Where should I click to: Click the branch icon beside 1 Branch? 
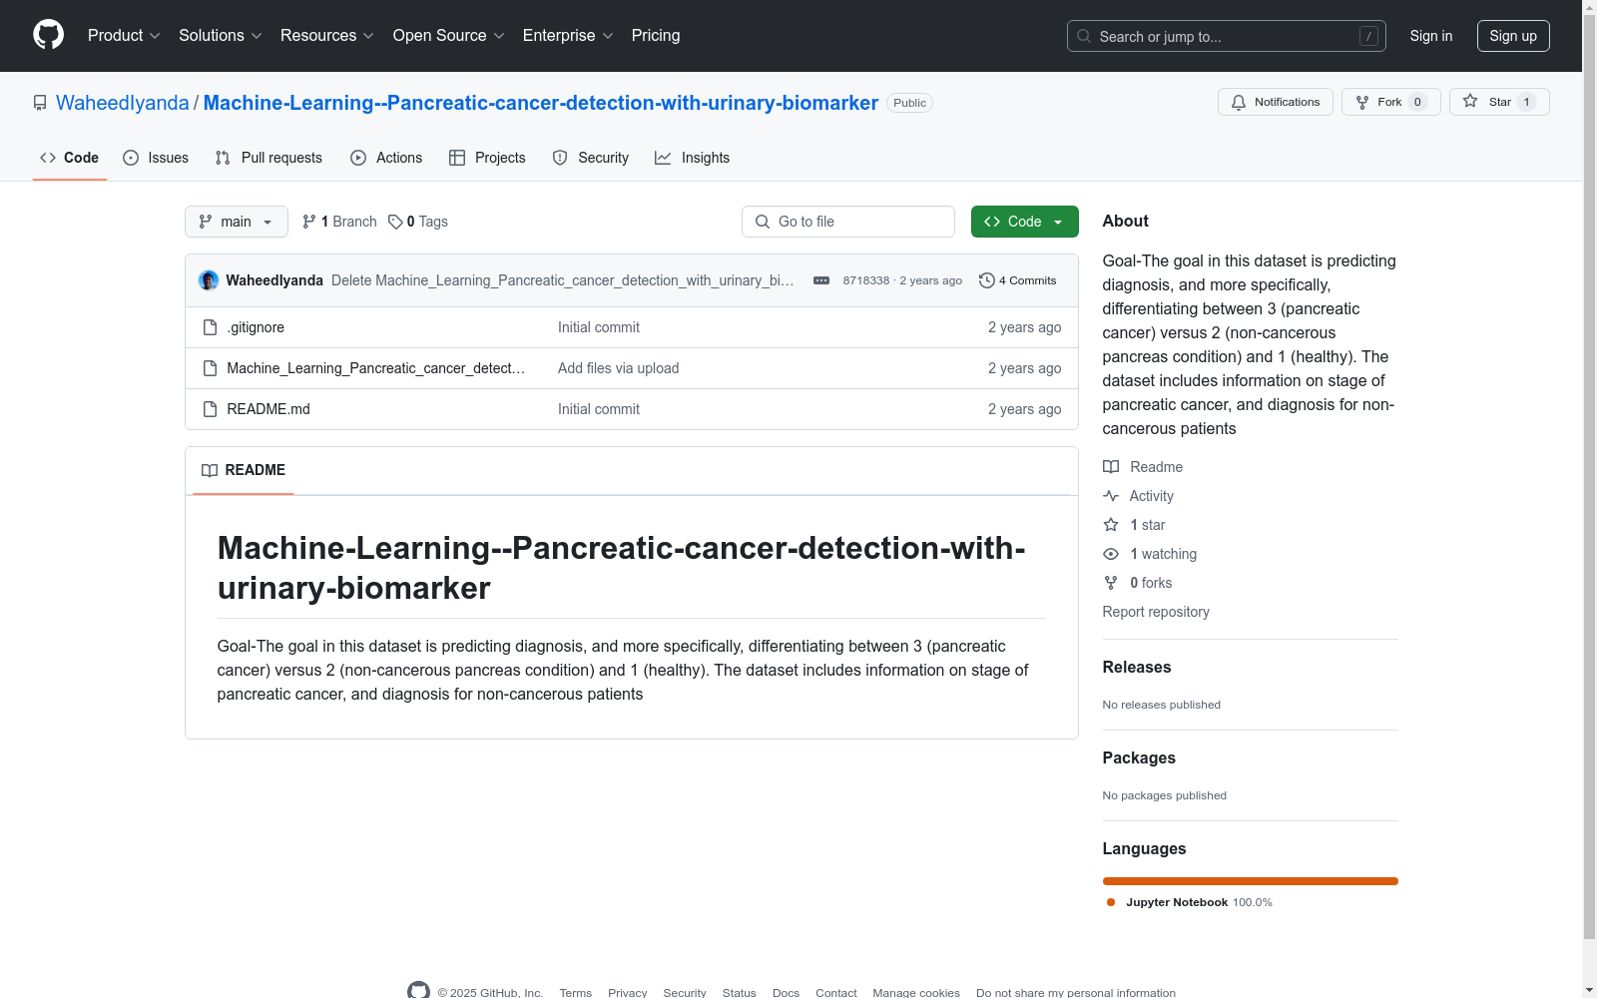(x=309, y=222)
